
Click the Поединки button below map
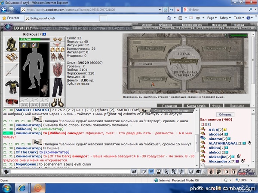tap(169, 106)
